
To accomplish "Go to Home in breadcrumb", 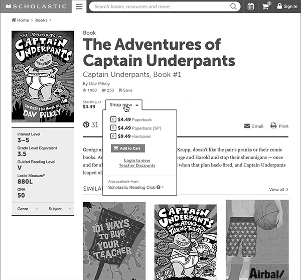I will click(x=20, y=21).
